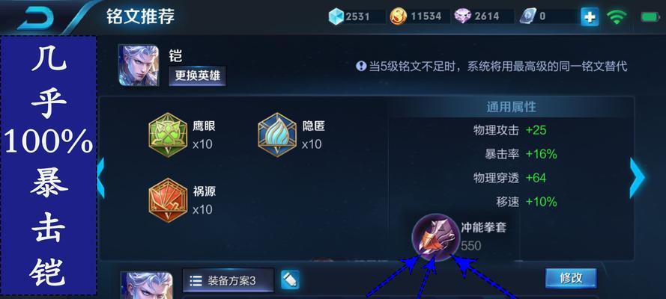Select the 祸源 red rune icon
The image size is (666, 299).
[x=168, y=201]
